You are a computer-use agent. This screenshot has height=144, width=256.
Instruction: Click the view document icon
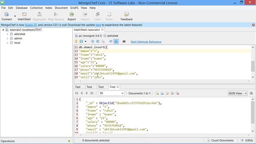162,93
